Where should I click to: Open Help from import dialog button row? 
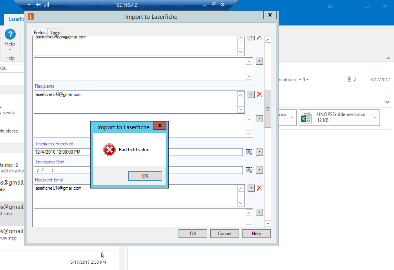coord(256,234)
